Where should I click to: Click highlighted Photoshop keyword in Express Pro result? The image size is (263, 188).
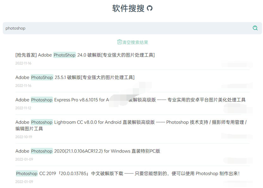[x=42, y=100]
